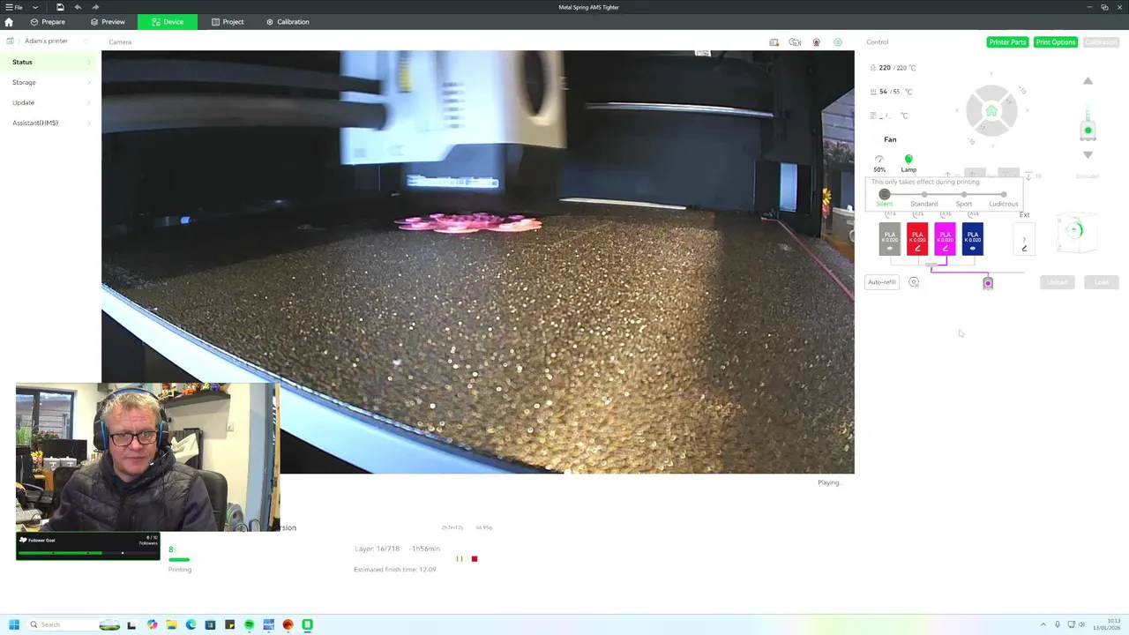Screen dimensions: 1129x635
Task: Switch to the Preview tab
Action: tap(108, 22)
